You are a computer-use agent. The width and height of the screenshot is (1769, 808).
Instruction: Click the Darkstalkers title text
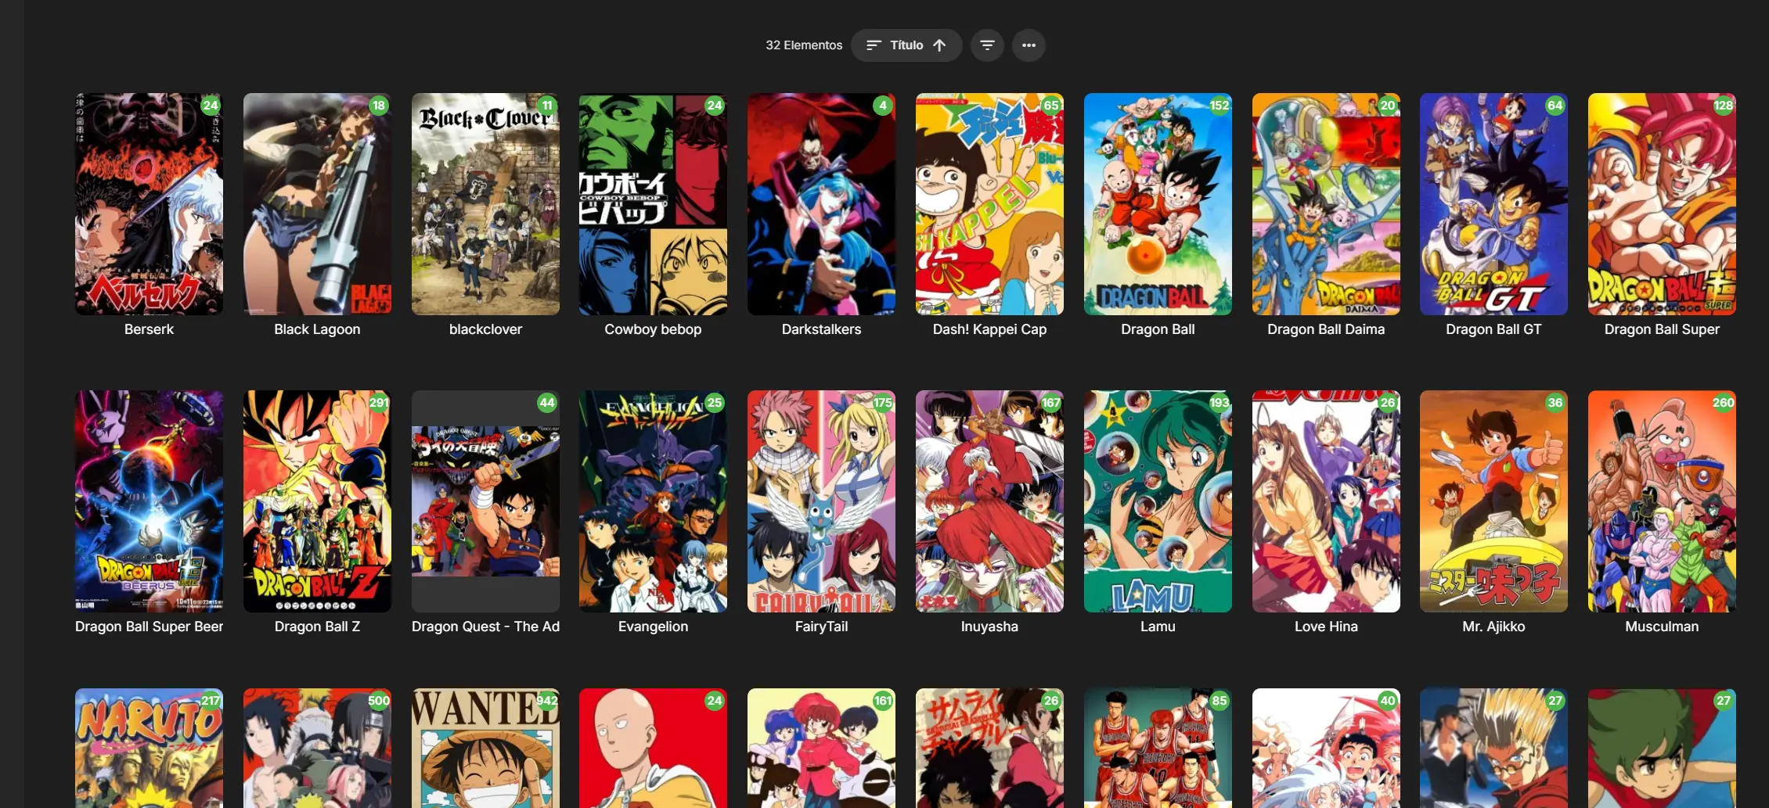click(x=821, y=329)
